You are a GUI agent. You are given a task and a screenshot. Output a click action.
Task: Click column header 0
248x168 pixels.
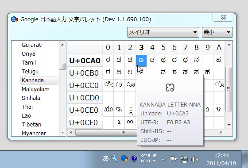click(x=108, y=47)
